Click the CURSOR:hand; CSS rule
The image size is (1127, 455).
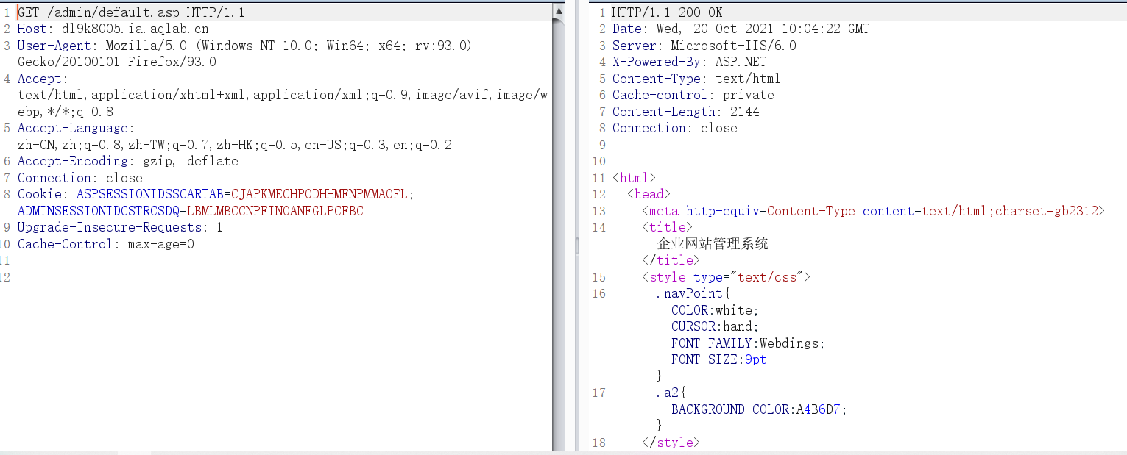tap(715, 326)
